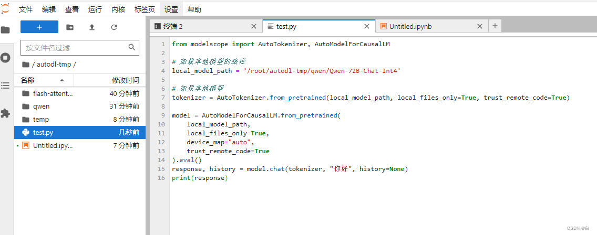Screen dimensions: 597x235
Task: Open the 标签页 menu
Action: [x=145, y=9]
